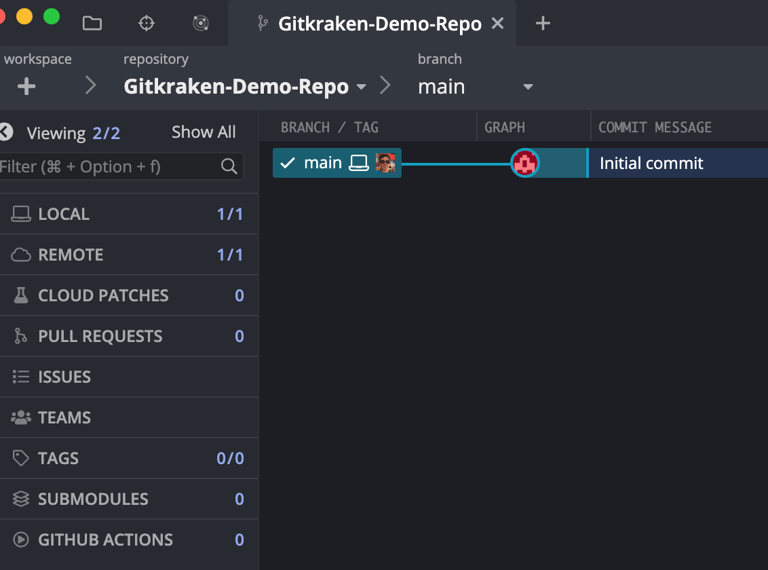Click the chevron between repository and branch

[385, 85]
